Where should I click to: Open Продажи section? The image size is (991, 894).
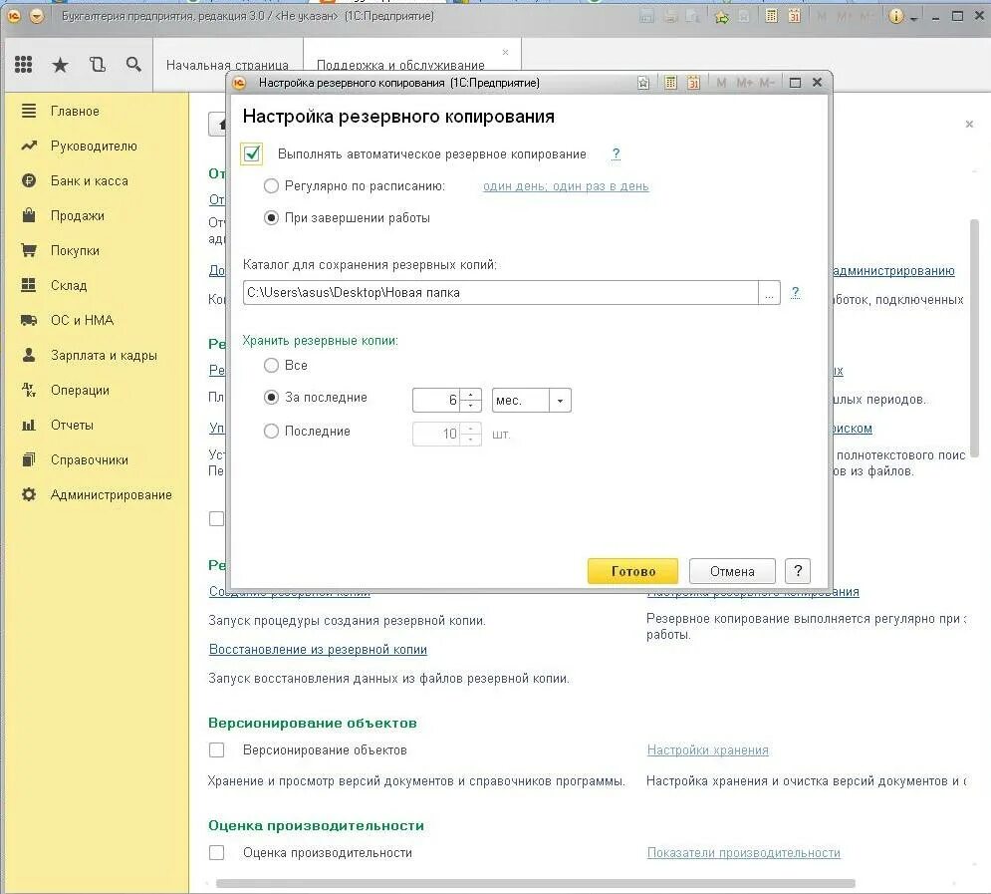(77, 215)
